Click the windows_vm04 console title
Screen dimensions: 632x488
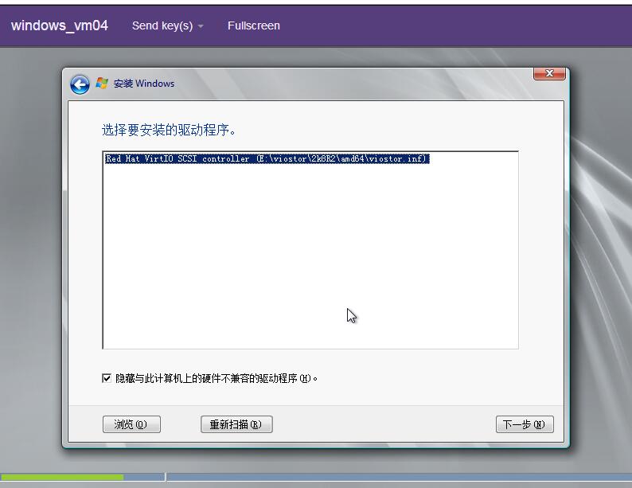coord(60,25)
